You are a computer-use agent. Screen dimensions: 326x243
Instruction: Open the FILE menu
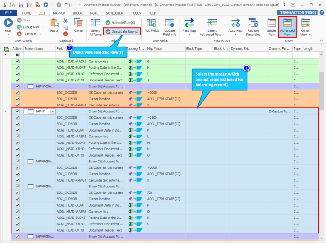pos(8,13)
